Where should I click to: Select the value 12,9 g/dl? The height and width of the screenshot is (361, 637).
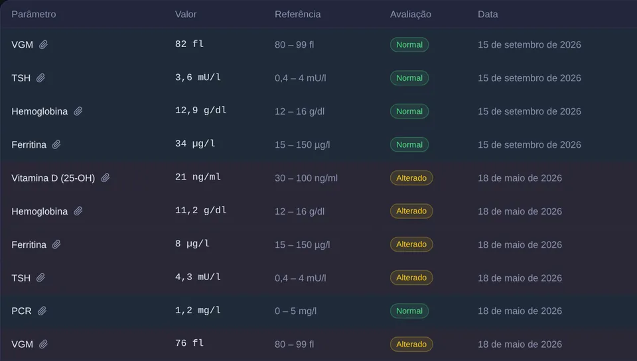coord(200,111)
